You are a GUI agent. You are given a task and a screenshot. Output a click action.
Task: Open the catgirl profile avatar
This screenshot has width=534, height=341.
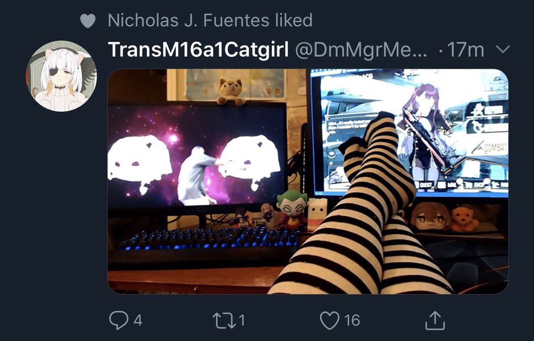[x=61, y=76]
